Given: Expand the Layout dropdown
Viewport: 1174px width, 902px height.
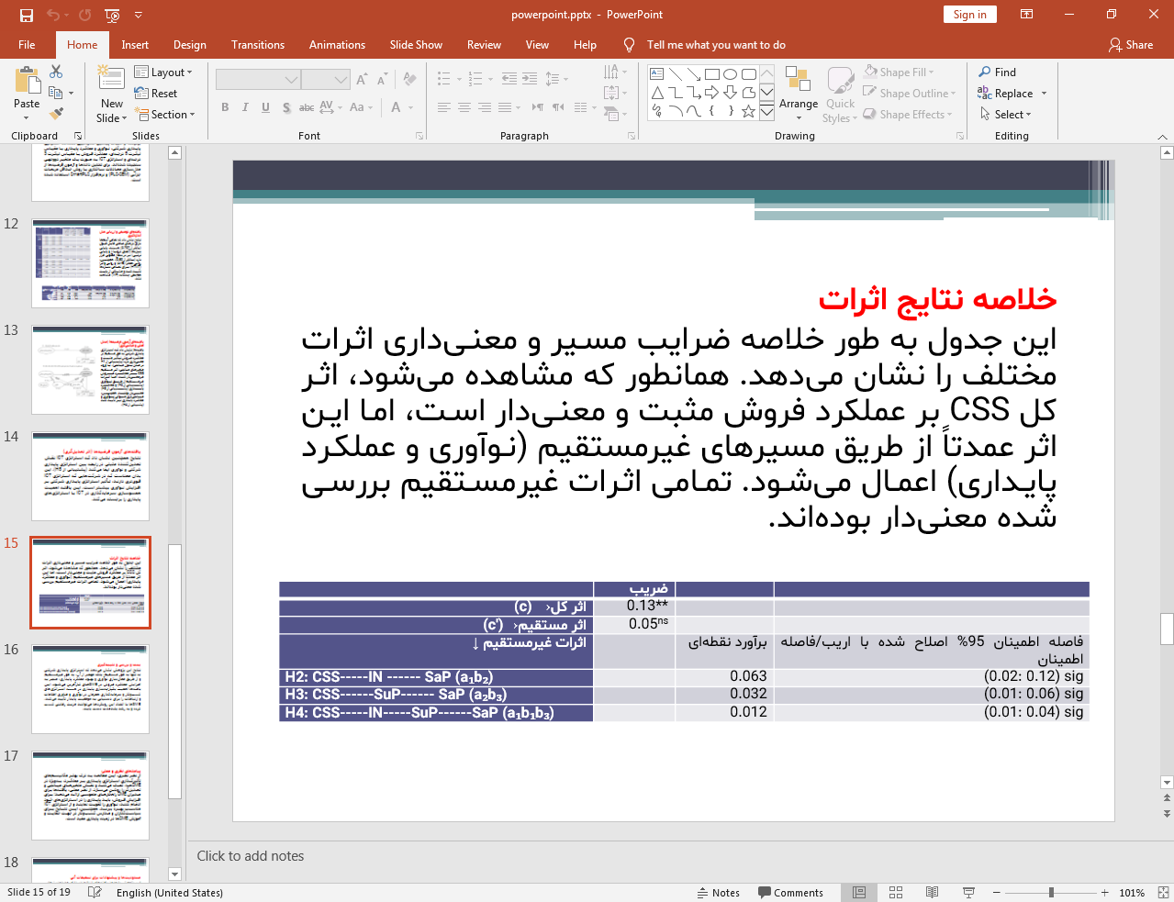Looking at the screenshot, I should tap(163, 72).
